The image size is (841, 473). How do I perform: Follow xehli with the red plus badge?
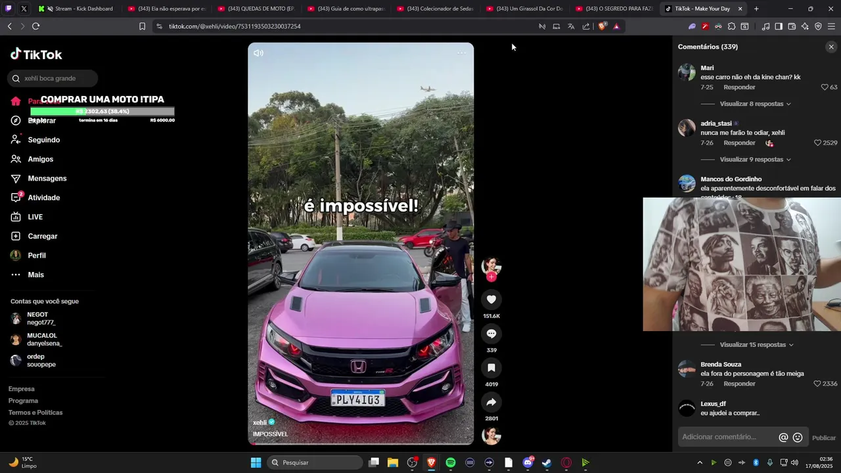click(491, 277)
